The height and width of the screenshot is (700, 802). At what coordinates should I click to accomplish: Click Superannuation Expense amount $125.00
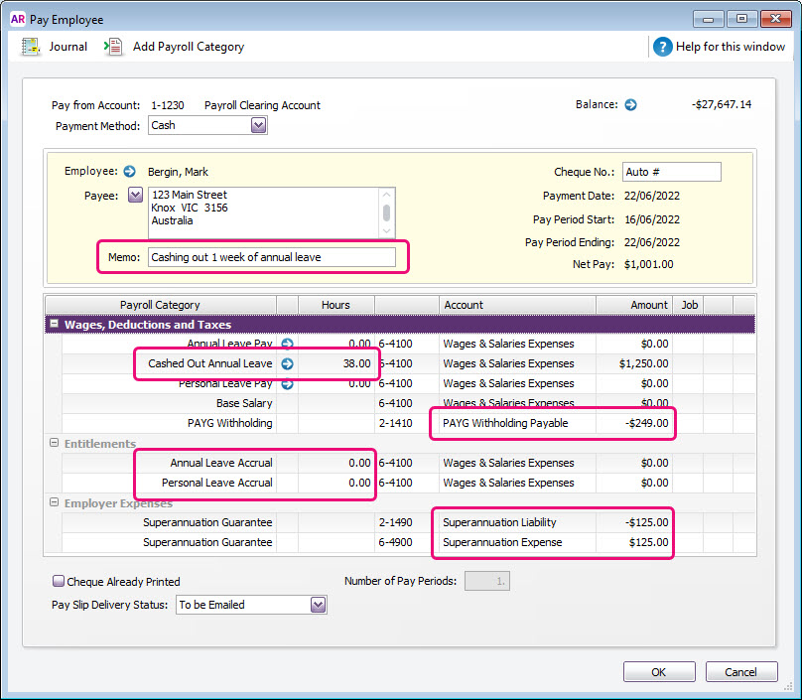(x=648, y=542)
